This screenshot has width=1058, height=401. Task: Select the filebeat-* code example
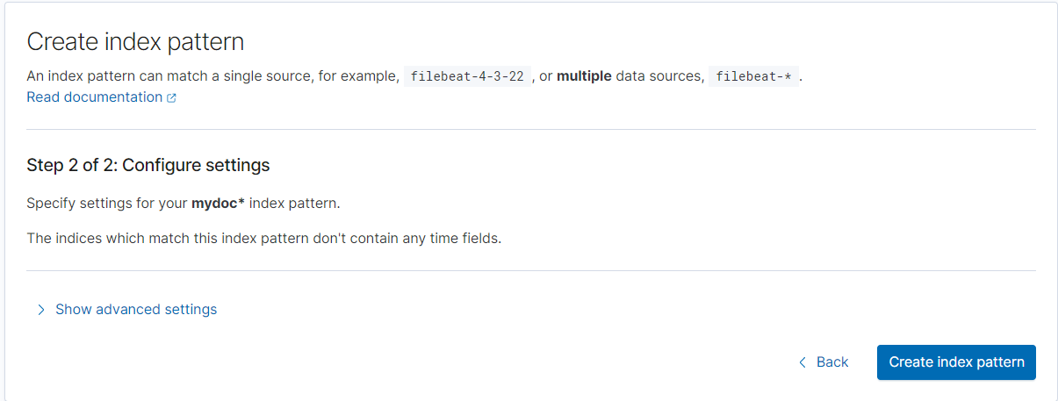[x=753, y=76]
